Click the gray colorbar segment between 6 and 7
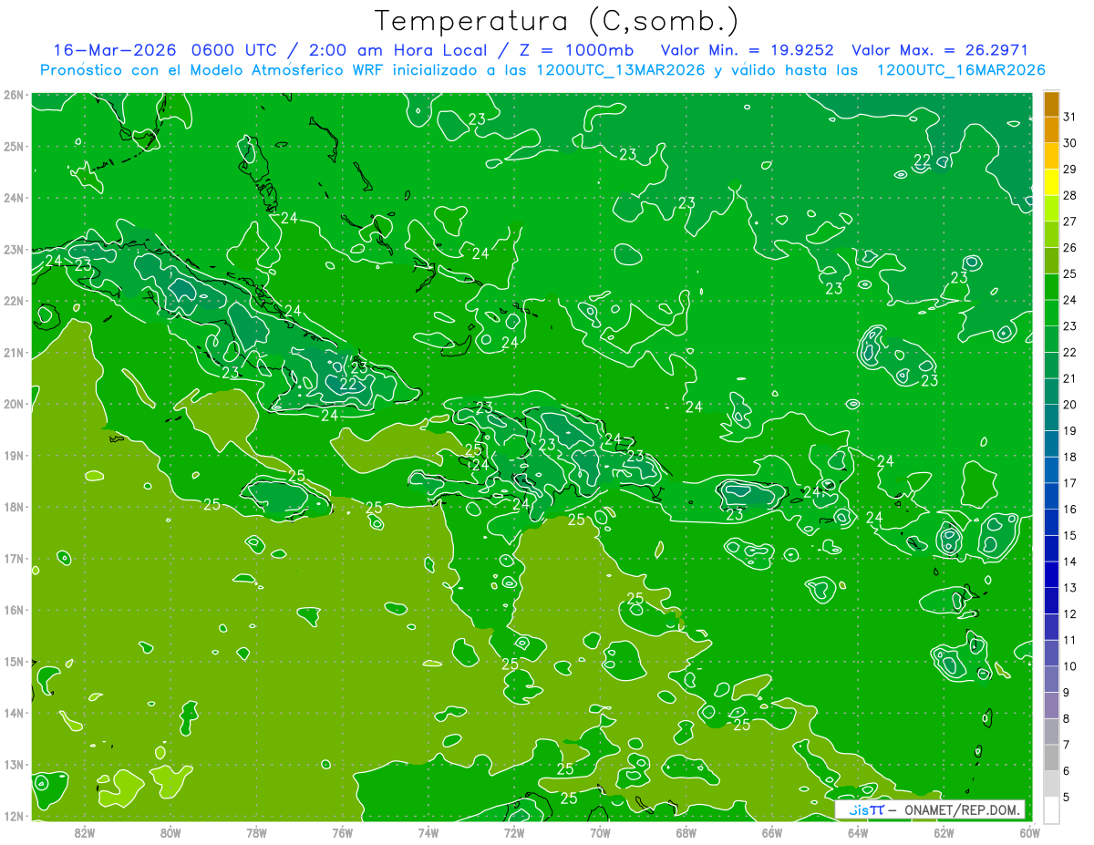The image size is (1094, 845). pyautogui.click(x=1050, y=757)
